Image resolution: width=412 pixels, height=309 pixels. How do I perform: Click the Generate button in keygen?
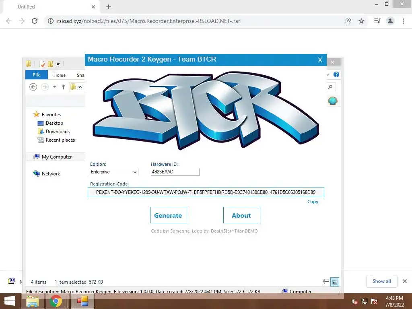tap(169, 215)
